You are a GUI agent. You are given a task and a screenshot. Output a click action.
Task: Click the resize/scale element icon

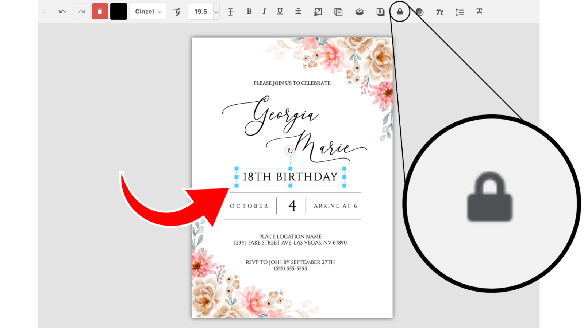click(x=318, y=12)
